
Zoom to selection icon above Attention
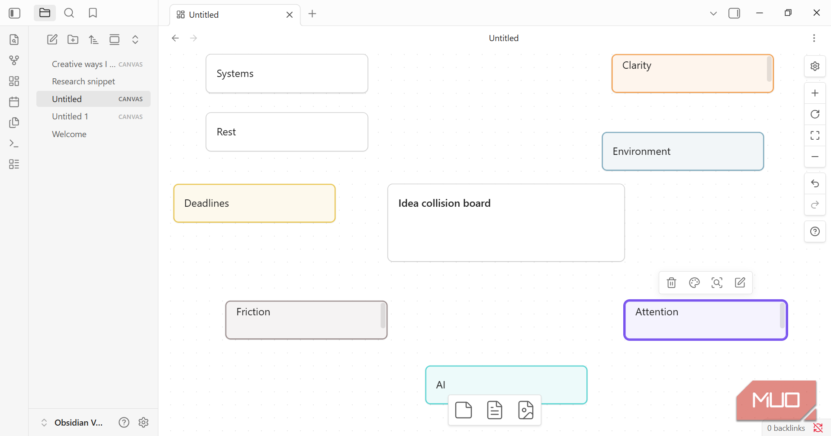click(x=717, y=283)
